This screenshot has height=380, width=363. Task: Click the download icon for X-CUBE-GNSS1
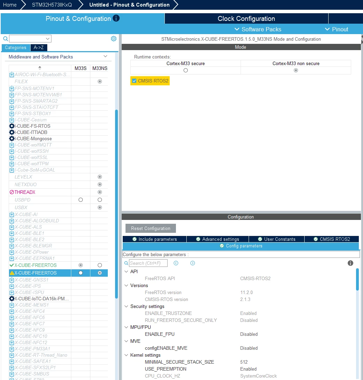[11, 280]
